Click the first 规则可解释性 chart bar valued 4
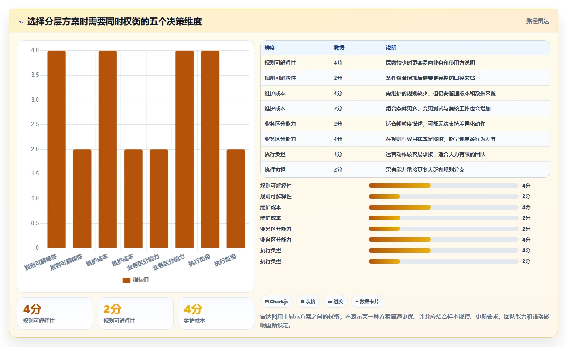The width and height of the screenshot is (567, 347). coord(57,149)
